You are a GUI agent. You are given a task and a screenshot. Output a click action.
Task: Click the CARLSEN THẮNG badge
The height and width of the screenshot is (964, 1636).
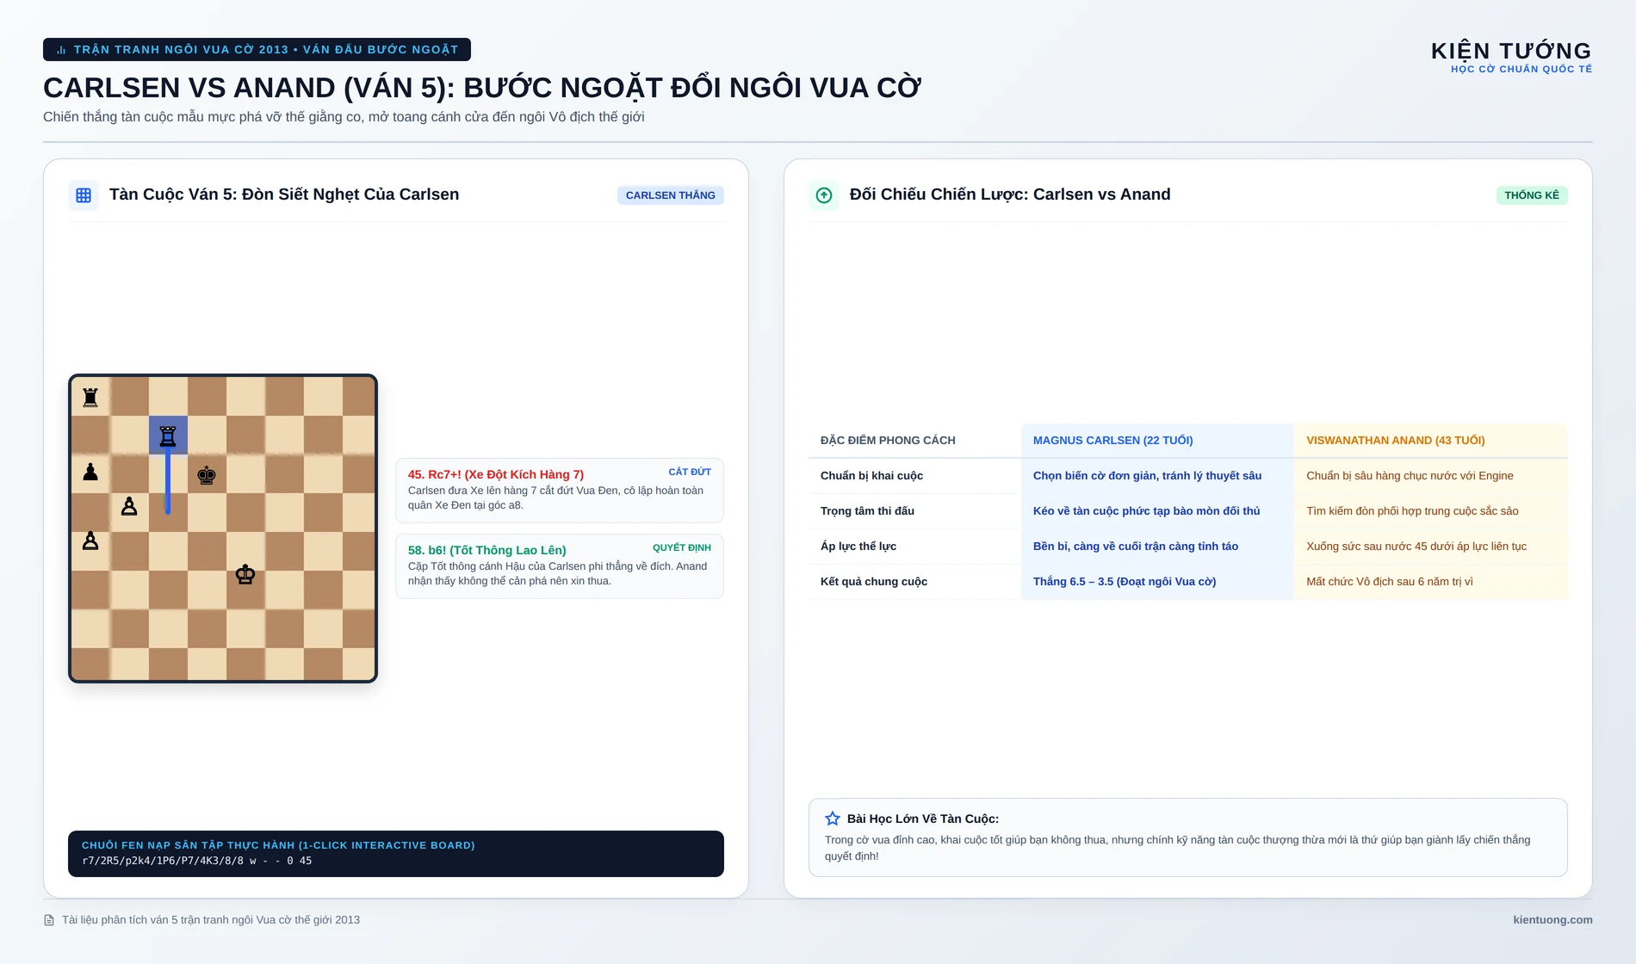671,195
